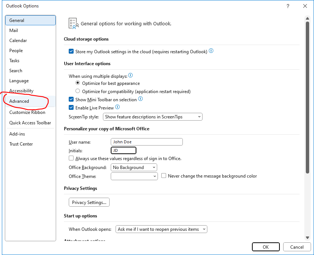
Task: Click info icon next to multiple displays label
Action: (130, 76)
